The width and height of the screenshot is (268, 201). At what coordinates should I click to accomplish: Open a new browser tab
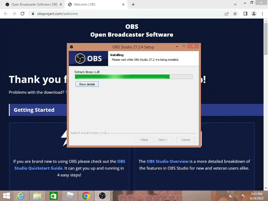coord(133,4)
